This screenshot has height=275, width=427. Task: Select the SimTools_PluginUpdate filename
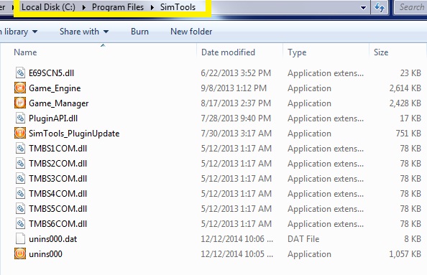point(74,134)
